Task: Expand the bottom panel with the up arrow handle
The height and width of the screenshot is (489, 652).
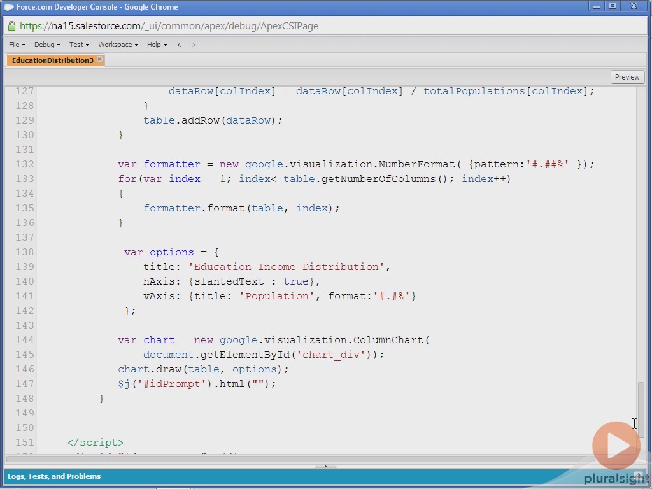Action: click(x=325, y=466)
